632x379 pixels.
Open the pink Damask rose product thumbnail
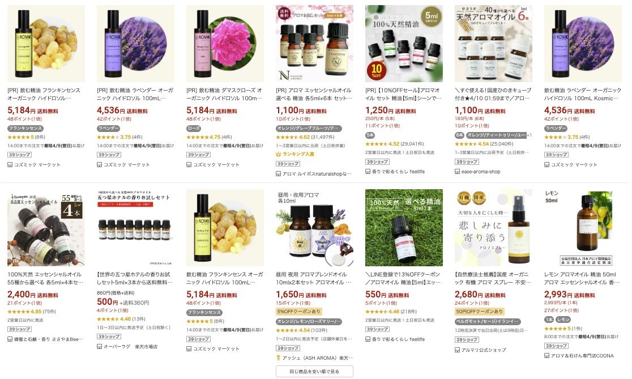225,44
